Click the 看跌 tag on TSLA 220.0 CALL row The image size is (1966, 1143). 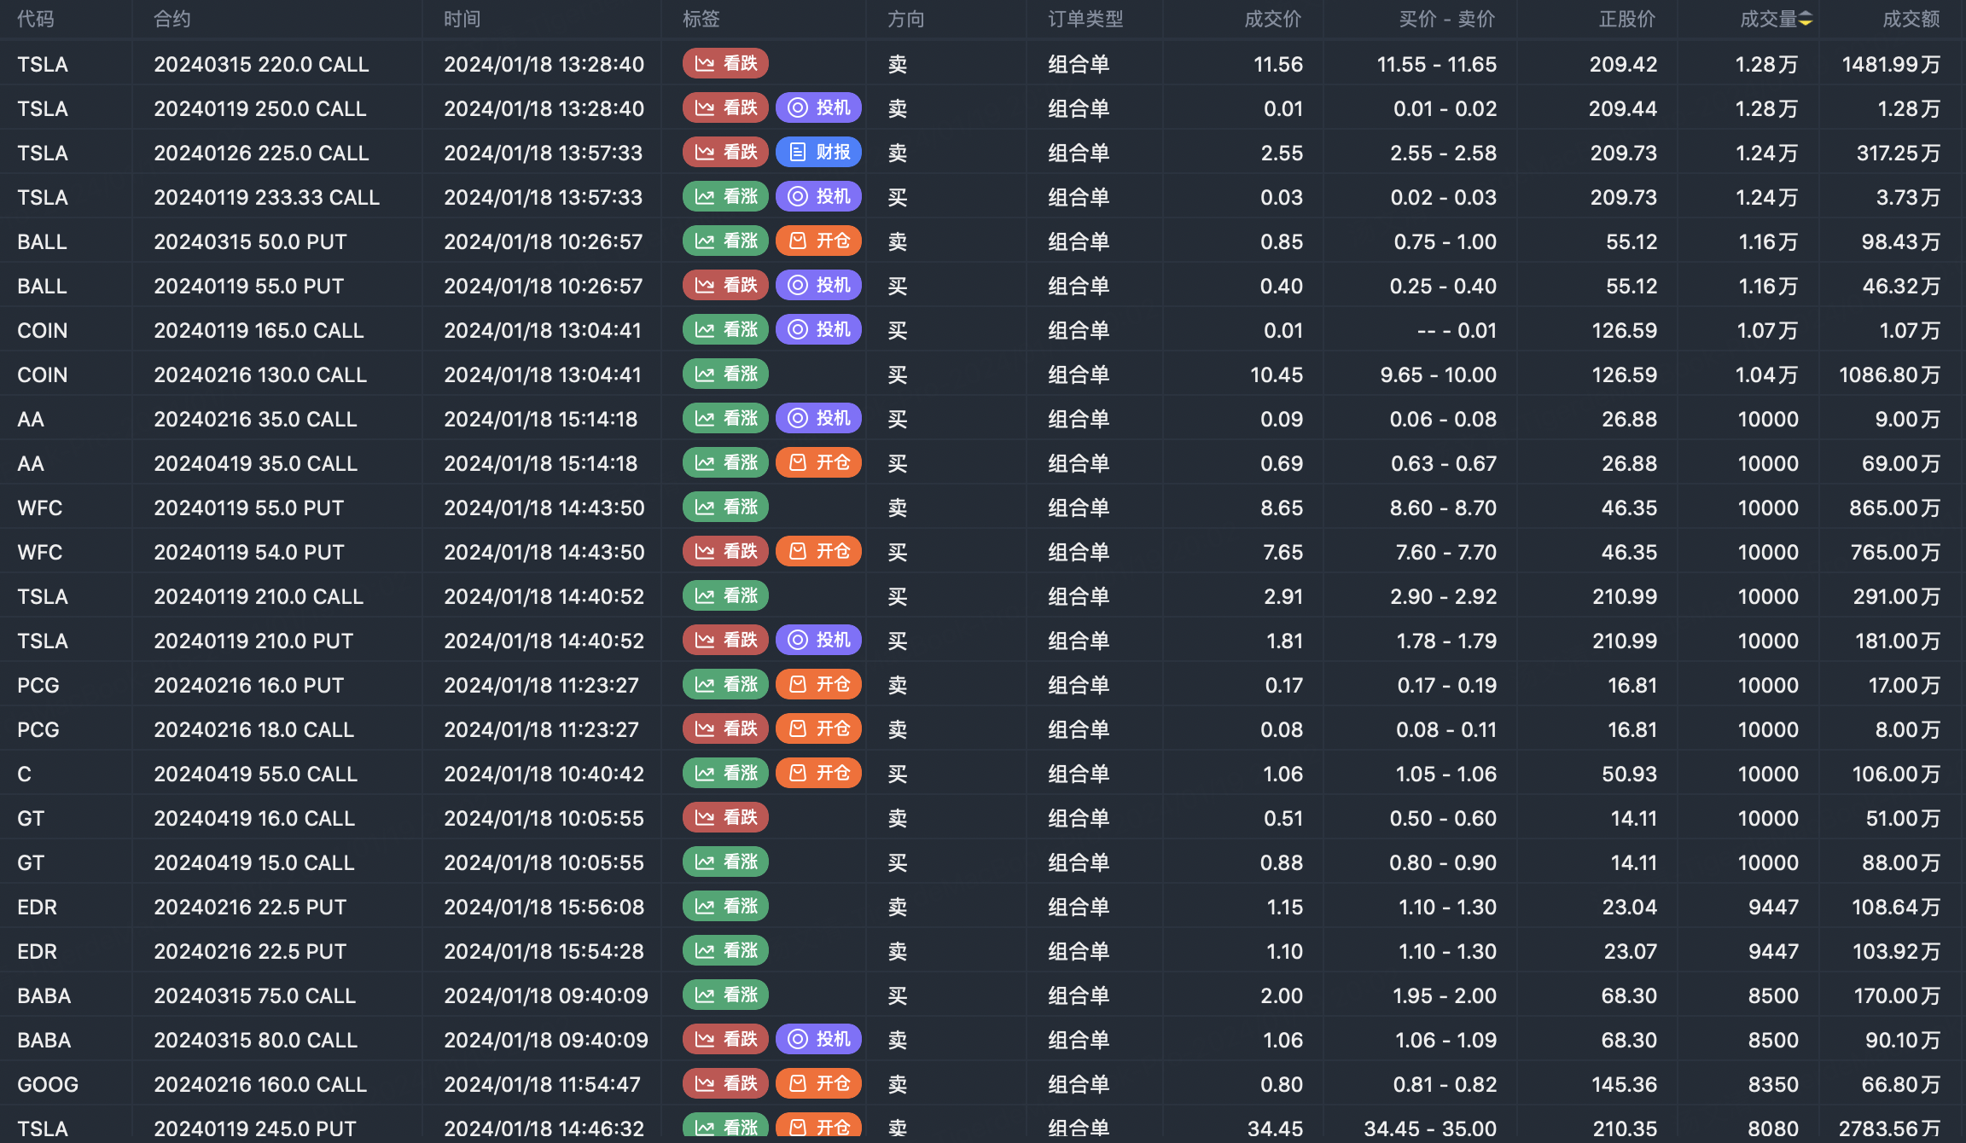click(725, 64)
